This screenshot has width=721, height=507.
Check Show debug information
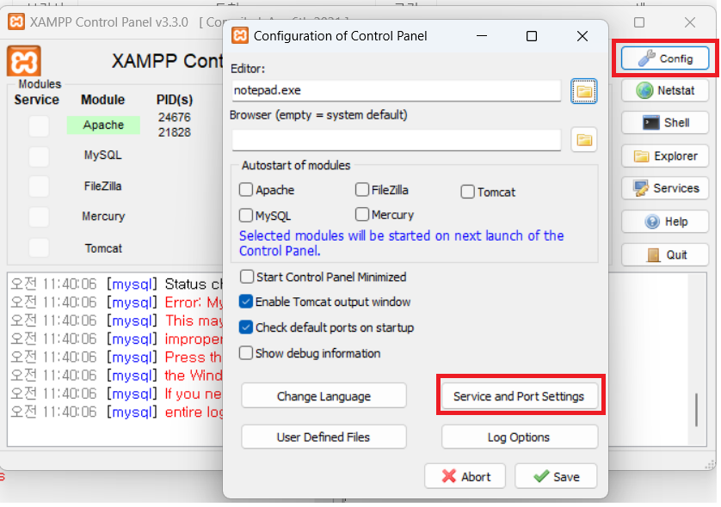click(x=246, y=353)
